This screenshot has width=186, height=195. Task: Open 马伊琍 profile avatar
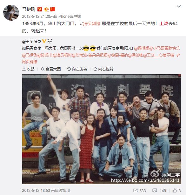pos(11,13)
